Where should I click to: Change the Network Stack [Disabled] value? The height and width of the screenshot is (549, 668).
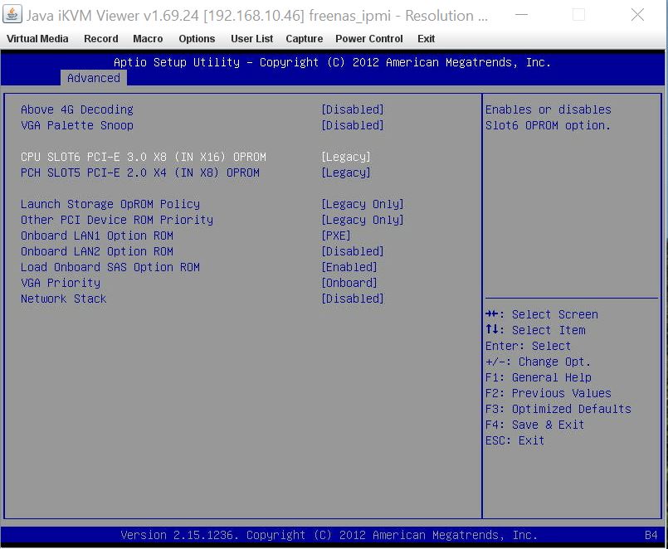[x=353, y=299]
